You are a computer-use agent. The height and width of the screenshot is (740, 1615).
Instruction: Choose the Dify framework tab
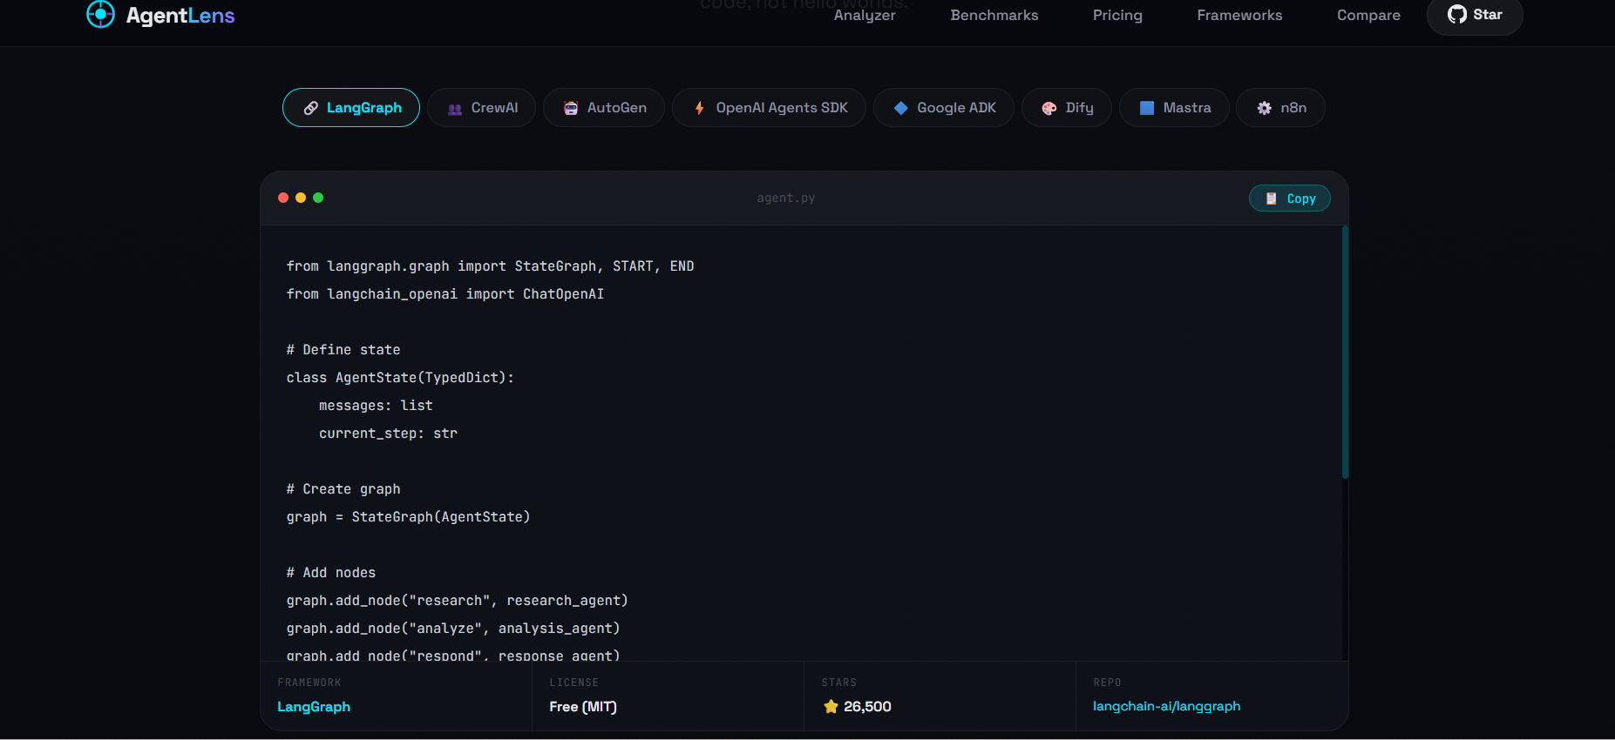(1067, 108)
